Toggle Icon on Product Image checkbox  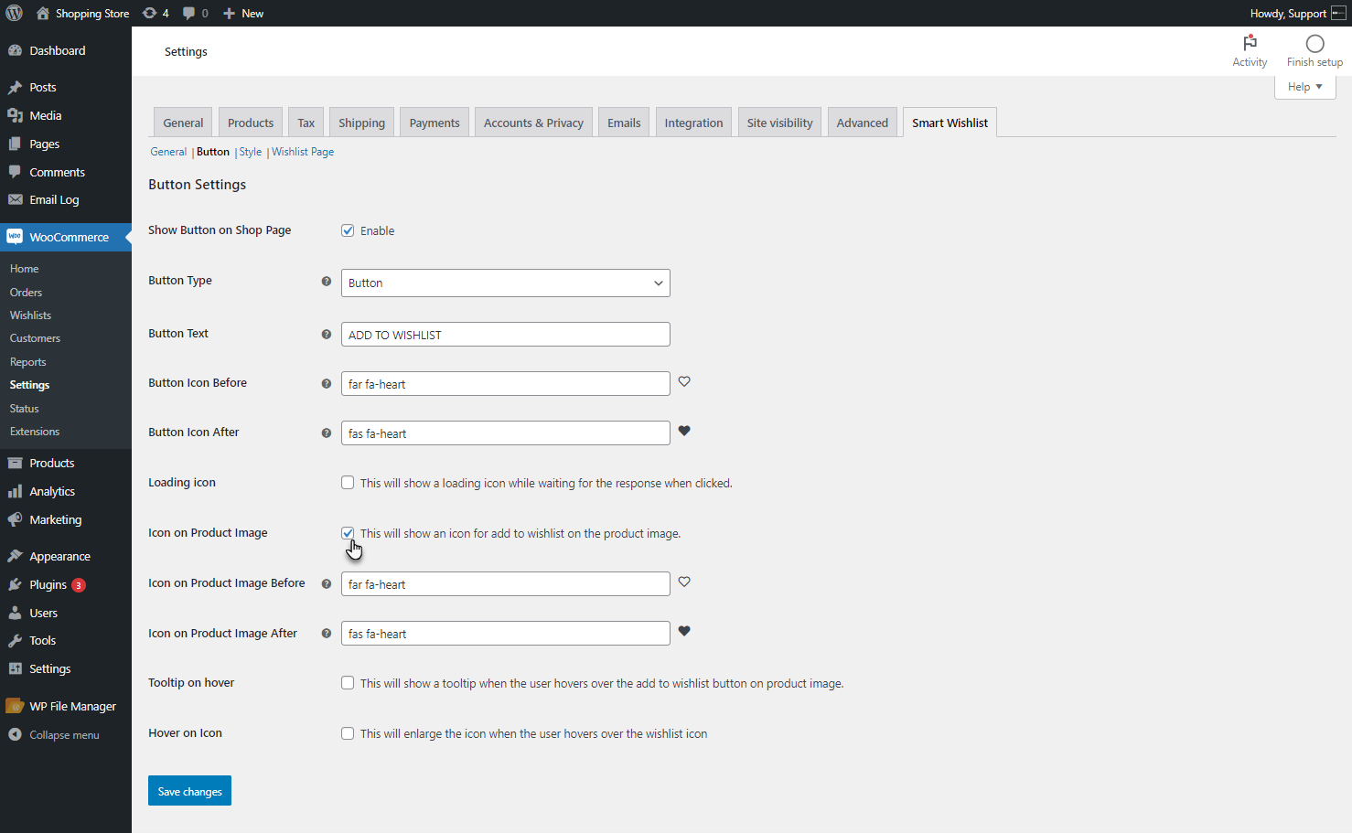pyautogui.click(x=348, y=533)
